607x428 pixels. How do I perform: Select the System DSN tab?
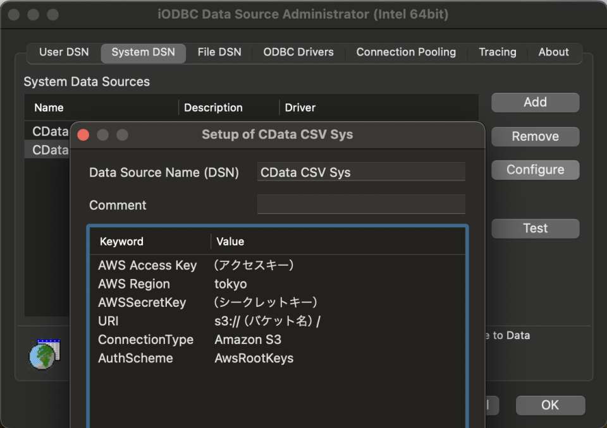pyautogui.click(x=144, y=52)
